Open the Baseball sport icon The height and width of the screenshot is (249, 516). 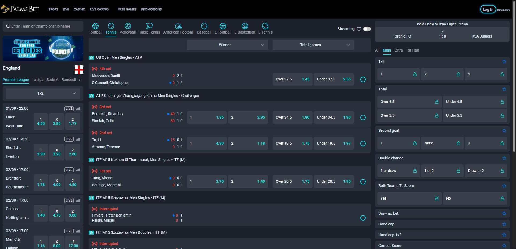(x=204, y=28)
